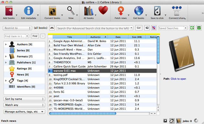Click the red heart donate icon
The image size is (204, 124).
click(103, 10)
